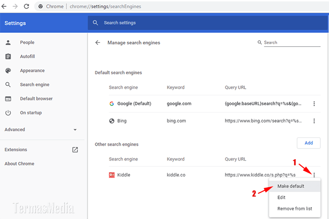The width and height of the screenshot is (329, 219).
Task: Open the Extensions link
Action: point(16,150)
